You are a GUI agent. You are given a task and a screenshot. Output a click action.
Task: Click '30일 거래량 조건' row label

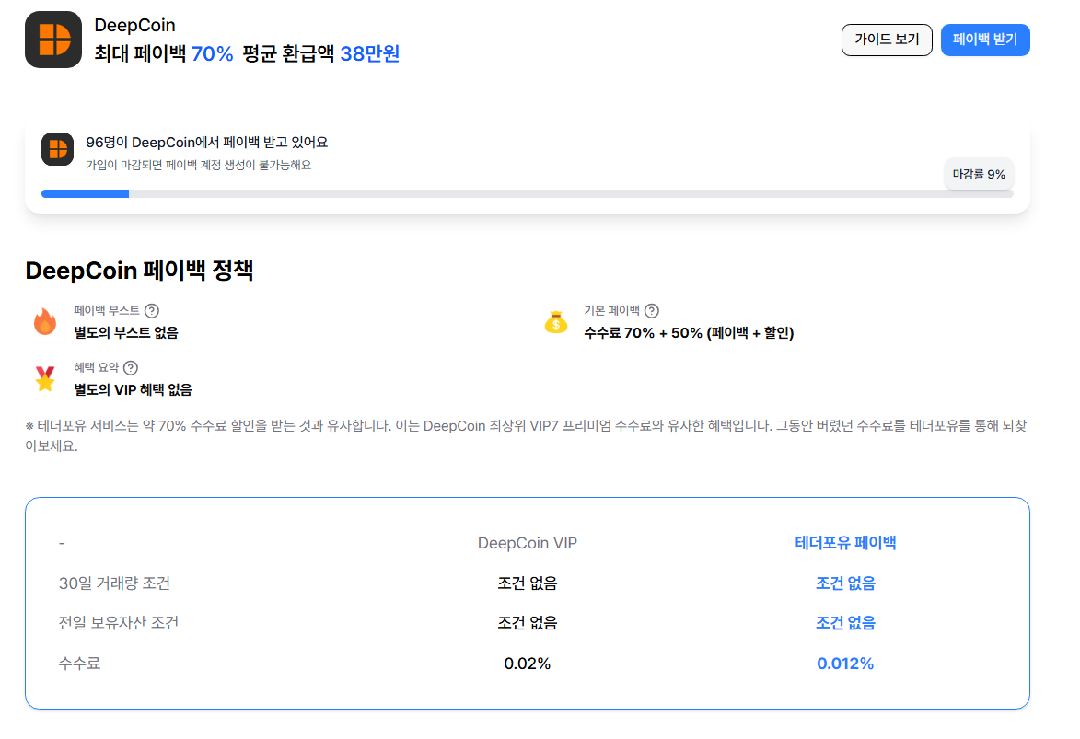click(114, 583)
